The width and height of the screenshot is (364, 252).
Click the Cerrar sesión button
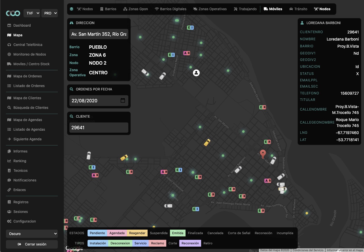(x=32, y=244)
